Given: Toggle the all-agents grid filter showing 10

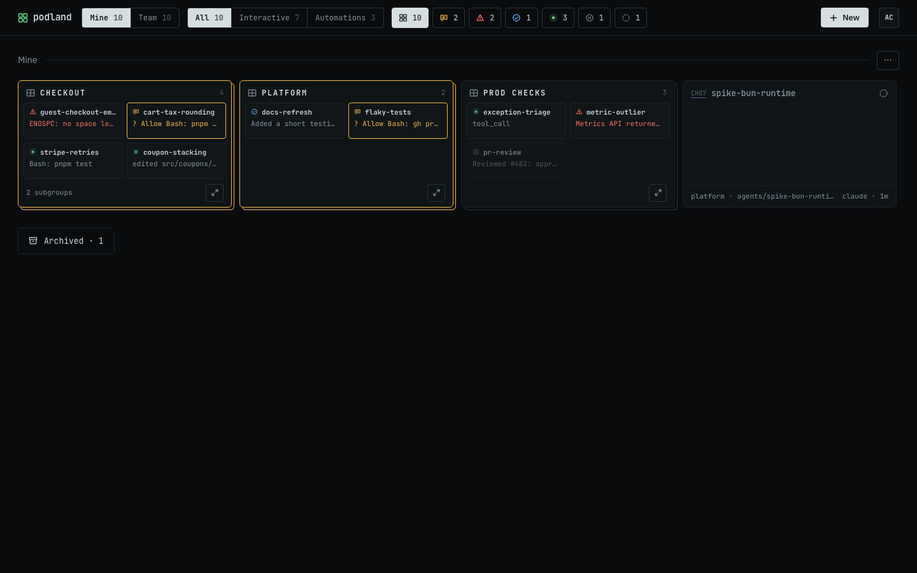Looking at the screenshot, I should [x=410, y=18].
